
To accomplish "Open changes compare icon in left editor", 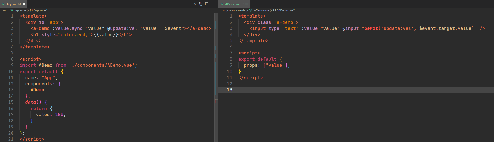I will click(201, 4).
